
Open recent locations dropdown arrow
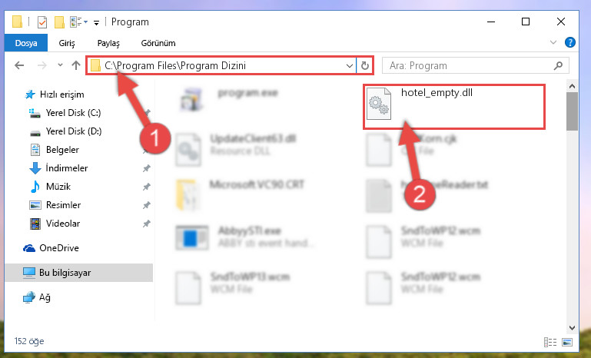pyautogui.click(x=60, y=65)
